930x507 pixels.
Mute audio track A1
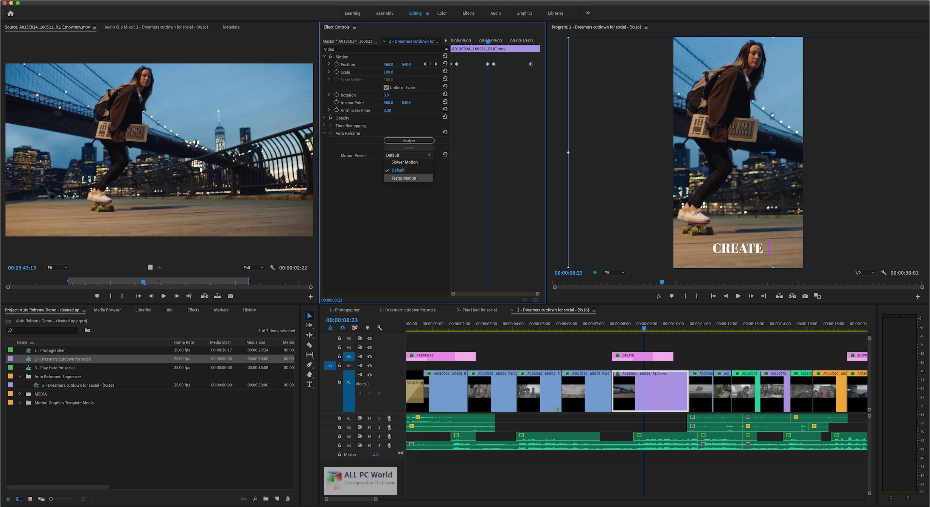click(370, 418)
